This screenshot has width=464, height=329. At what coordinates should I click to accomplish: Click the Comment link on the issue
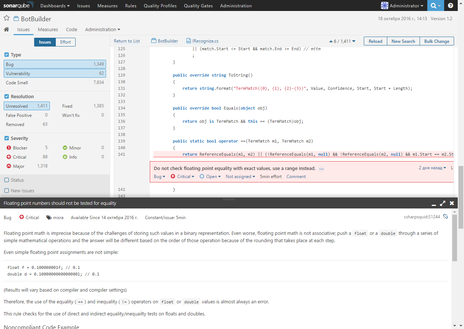pos(296,176)
